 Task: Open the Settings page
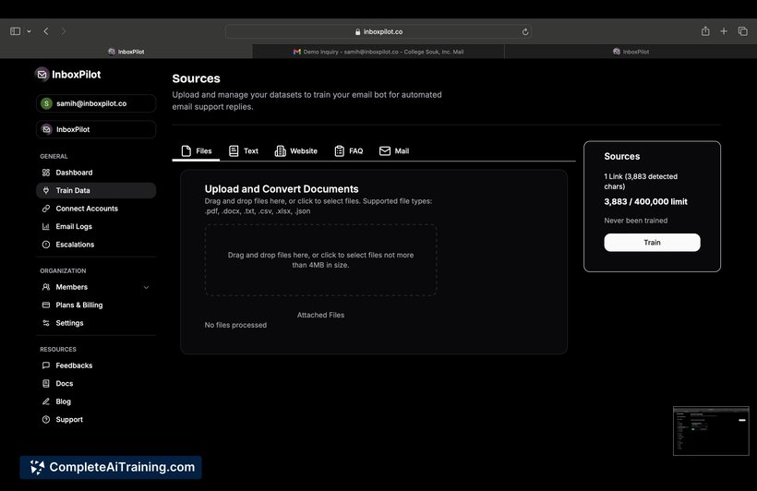96,323
